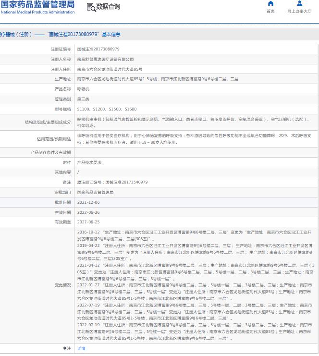Click the 注册人住所 label
This screenshot has width=319, height=356.
tap(61, 69)
